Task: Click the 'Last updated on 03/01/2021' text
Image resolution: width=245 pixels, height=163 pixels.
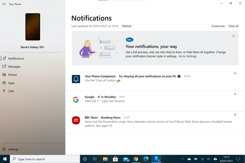Action: [95, 26]
